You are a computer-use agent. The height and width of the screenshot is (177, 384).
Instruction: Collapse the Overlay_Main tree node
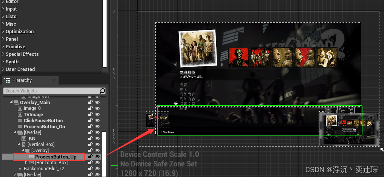[11, 102]
